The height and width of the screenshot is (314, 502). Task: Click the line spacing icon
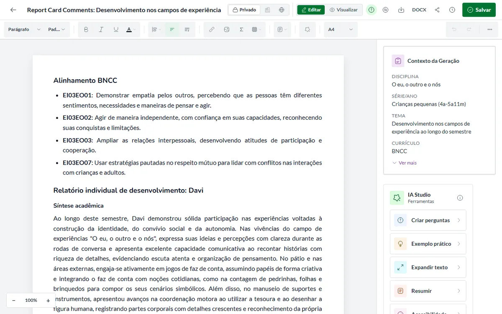187,30
